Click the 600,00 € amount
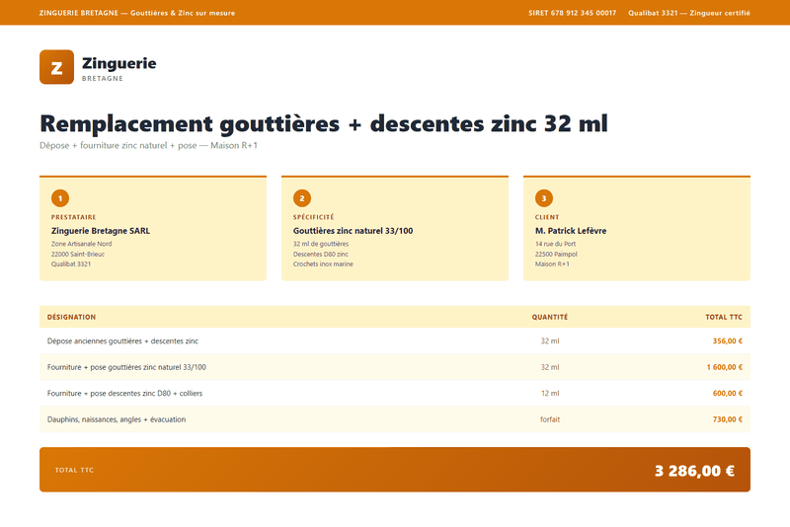Viewport: 790px width, 527px height. pyautogui.click(x=728, y=394)
